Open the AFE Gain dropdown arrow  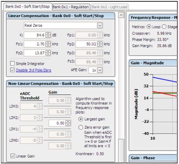[100, 70]
